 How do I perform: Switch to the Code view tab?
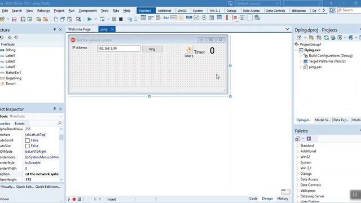tap(253, 198)
